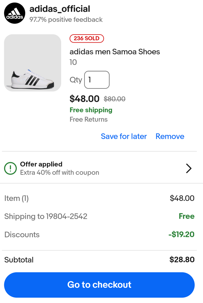Click the struck-through $80.00 original price
The height and width of the screenshot is (303, 203).
pos(115,99)
